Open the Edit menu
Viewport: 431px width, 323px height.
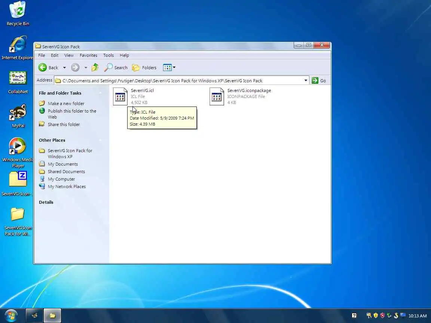coord(54,55)
